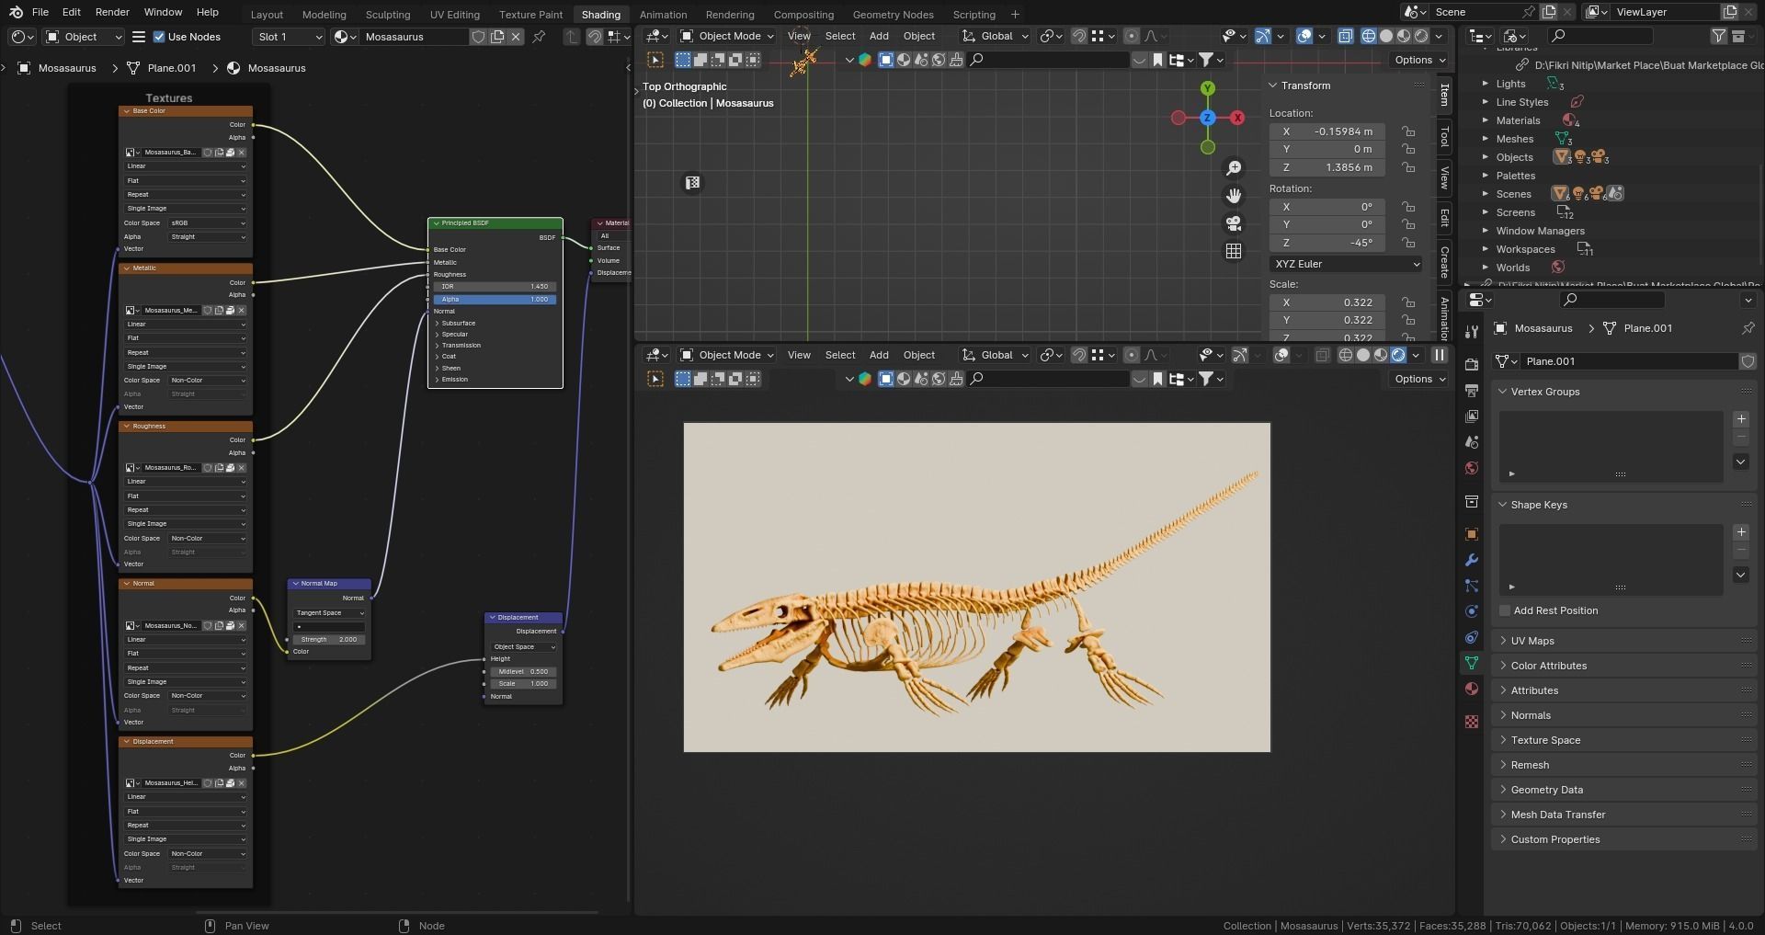Image resolution: width=1765 pixels, height=935 pixels.
Task: Click the Plane.001 breadcrumb in node editor
Action: (171, 68)
